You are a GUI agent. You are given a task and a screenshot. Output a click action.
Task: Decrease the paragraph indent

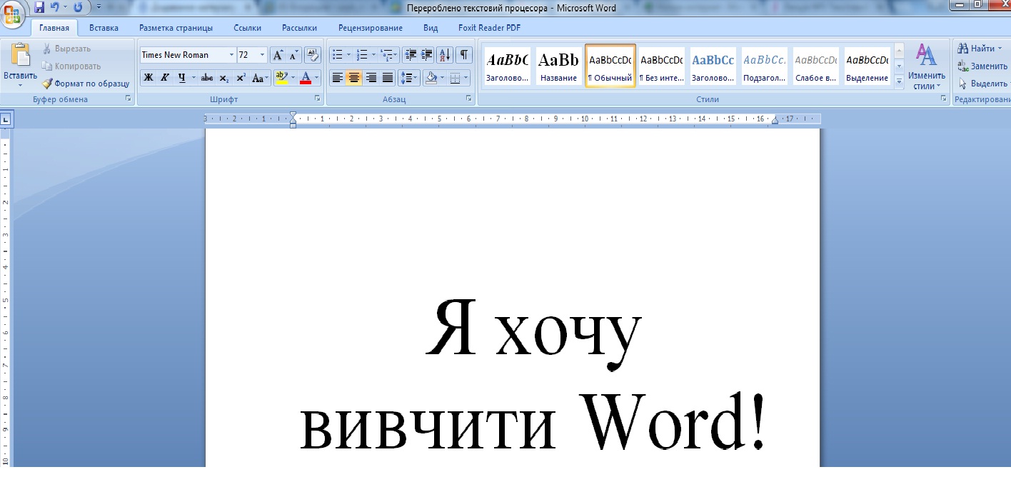(x=411, y=55)
